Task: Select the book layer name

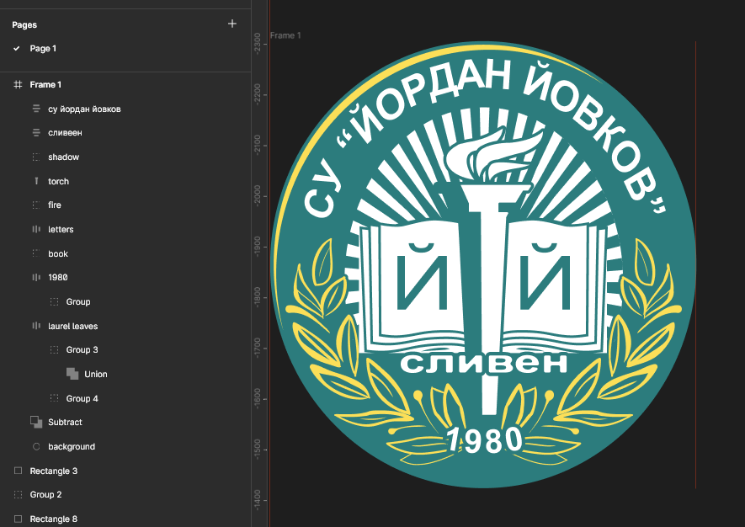Action: pyautogui.click(x=58, y=253)
